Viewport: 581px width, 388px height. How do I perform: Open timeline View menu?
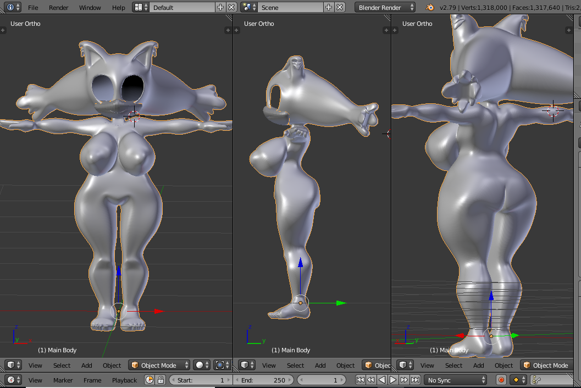click(x=35, y=380)
